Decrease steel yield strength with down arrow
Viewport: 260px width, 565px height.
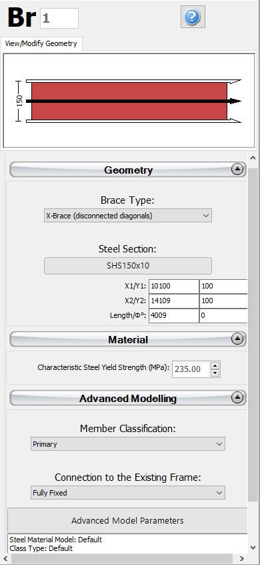pyautogui.click(x=215, y=373)
